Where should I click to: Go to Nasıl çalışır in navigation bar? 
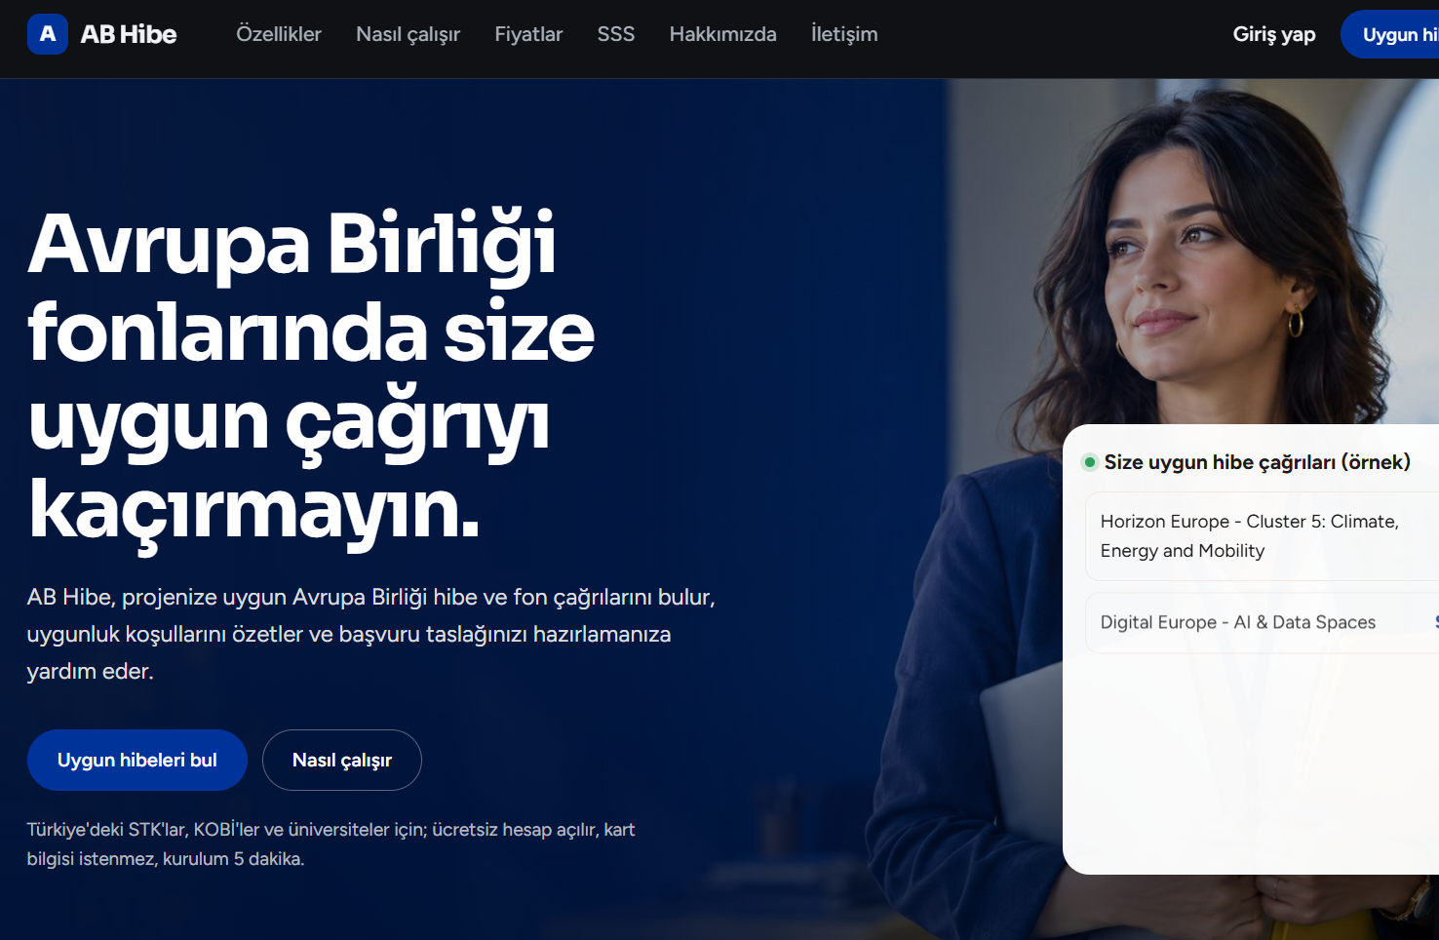point(408,34)
